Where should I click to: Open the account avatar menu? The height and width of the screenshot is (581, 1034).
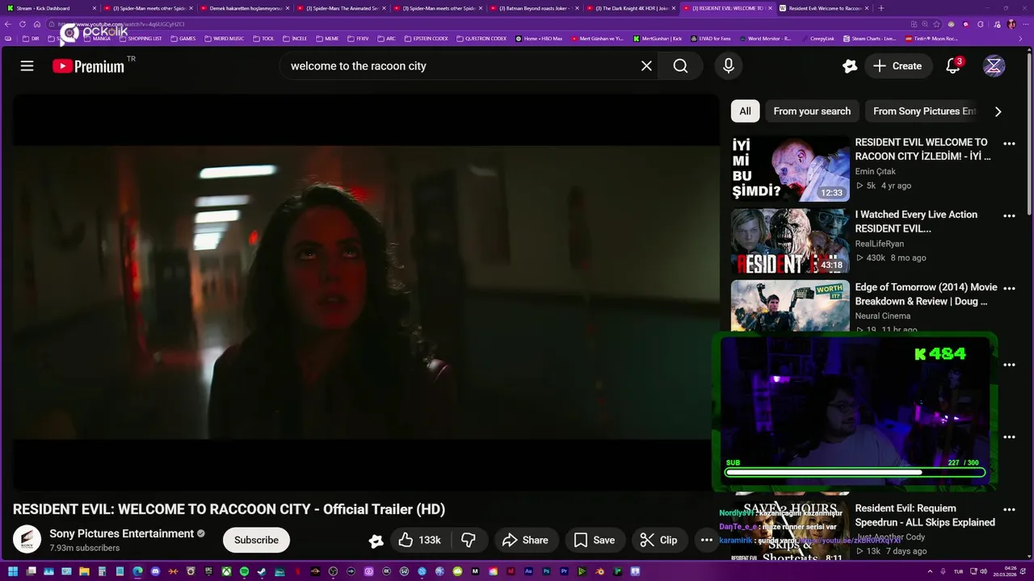[x=994, y=66]
